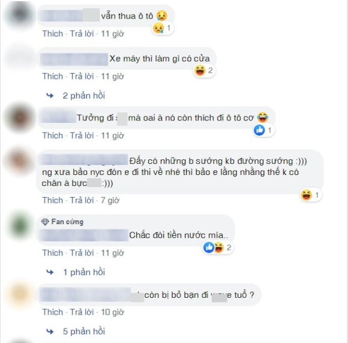Open like-haha reactions on 'Chắc đòi tiền nước mía'

217,247
